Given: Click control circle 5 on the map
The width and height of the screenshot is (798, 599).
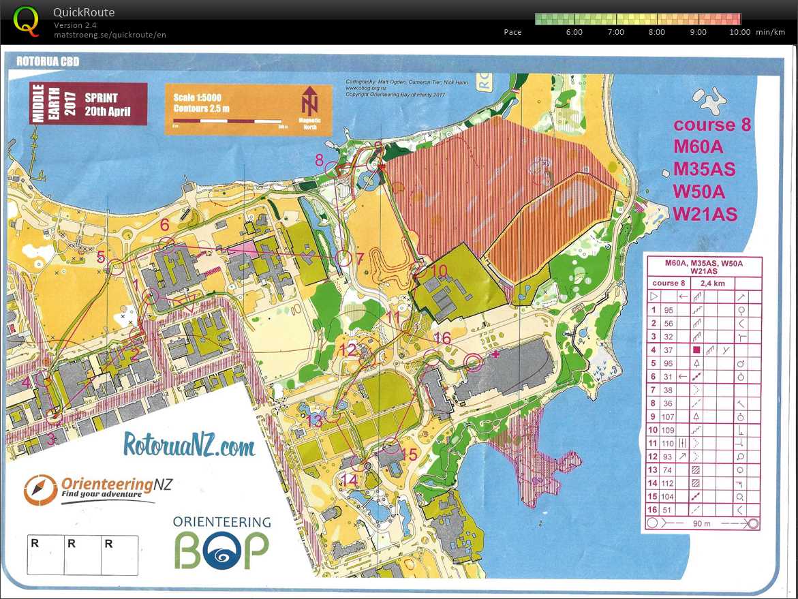Looking at the screenshot, I should coord(117,266).
